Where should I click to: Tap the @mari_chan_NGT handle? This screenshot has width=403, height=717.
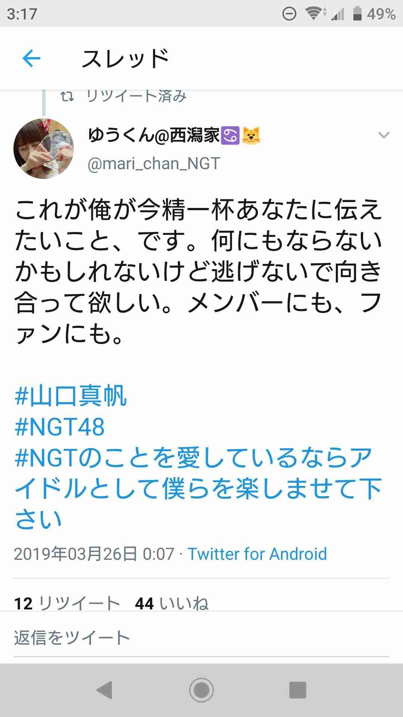click(x=154, y=164)
